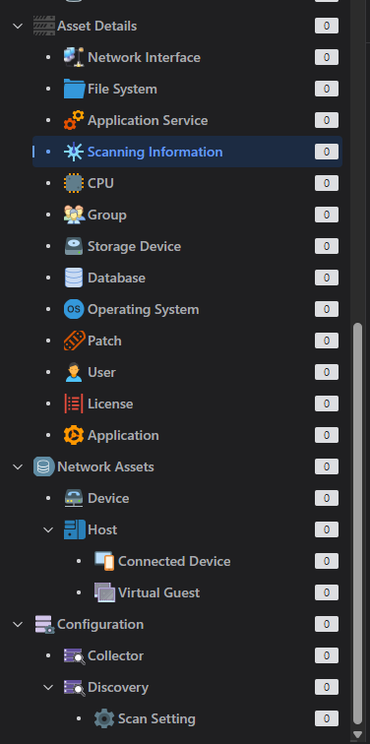Click the Connected Device icon
Viewport: 370px width, 744px height.
104,561
